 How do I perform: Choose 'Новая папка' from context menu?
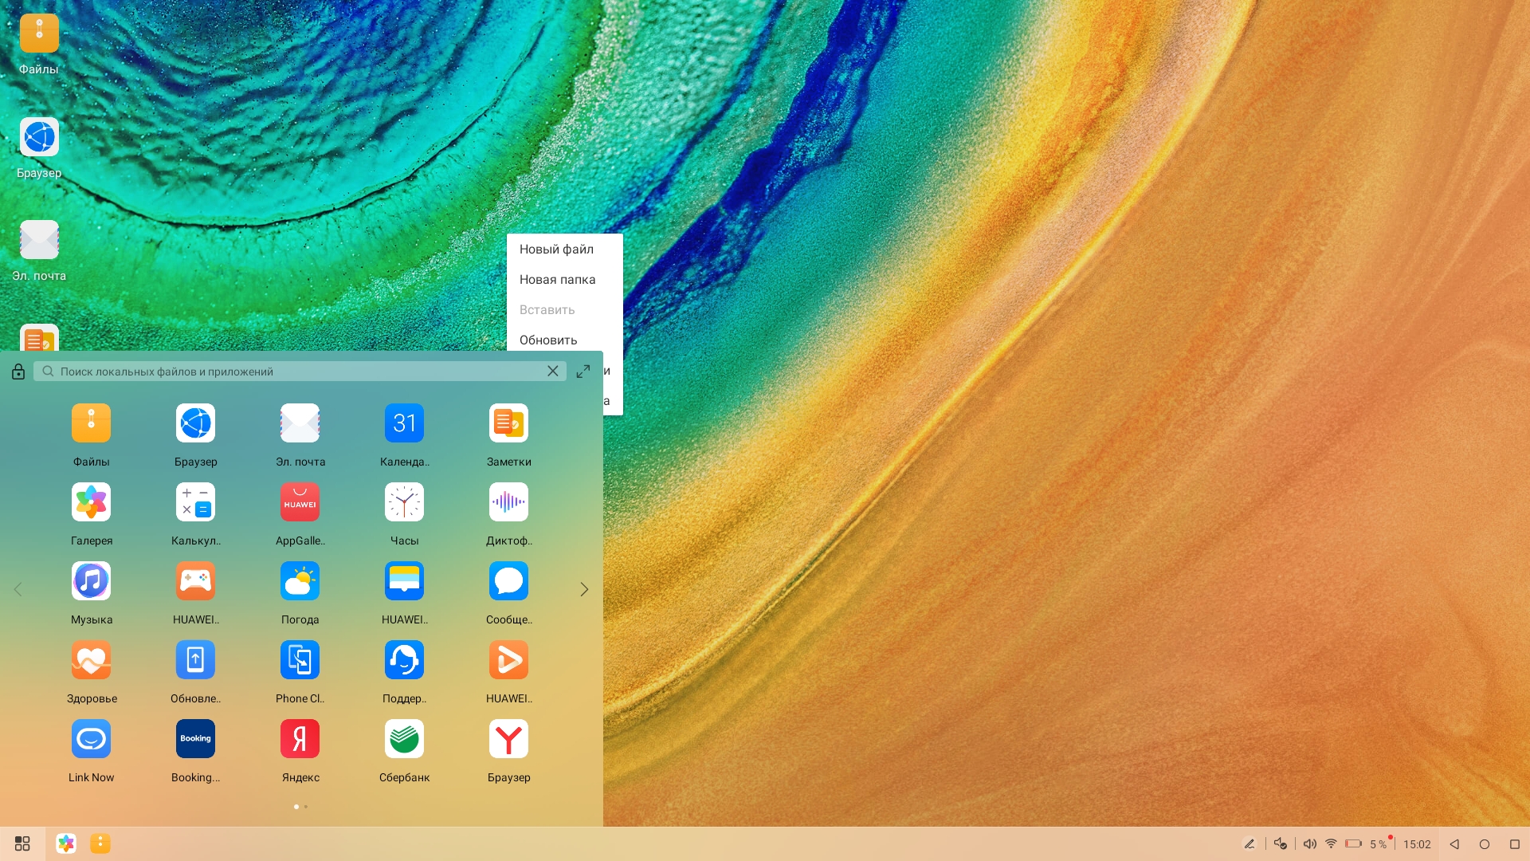pos(557,280)
